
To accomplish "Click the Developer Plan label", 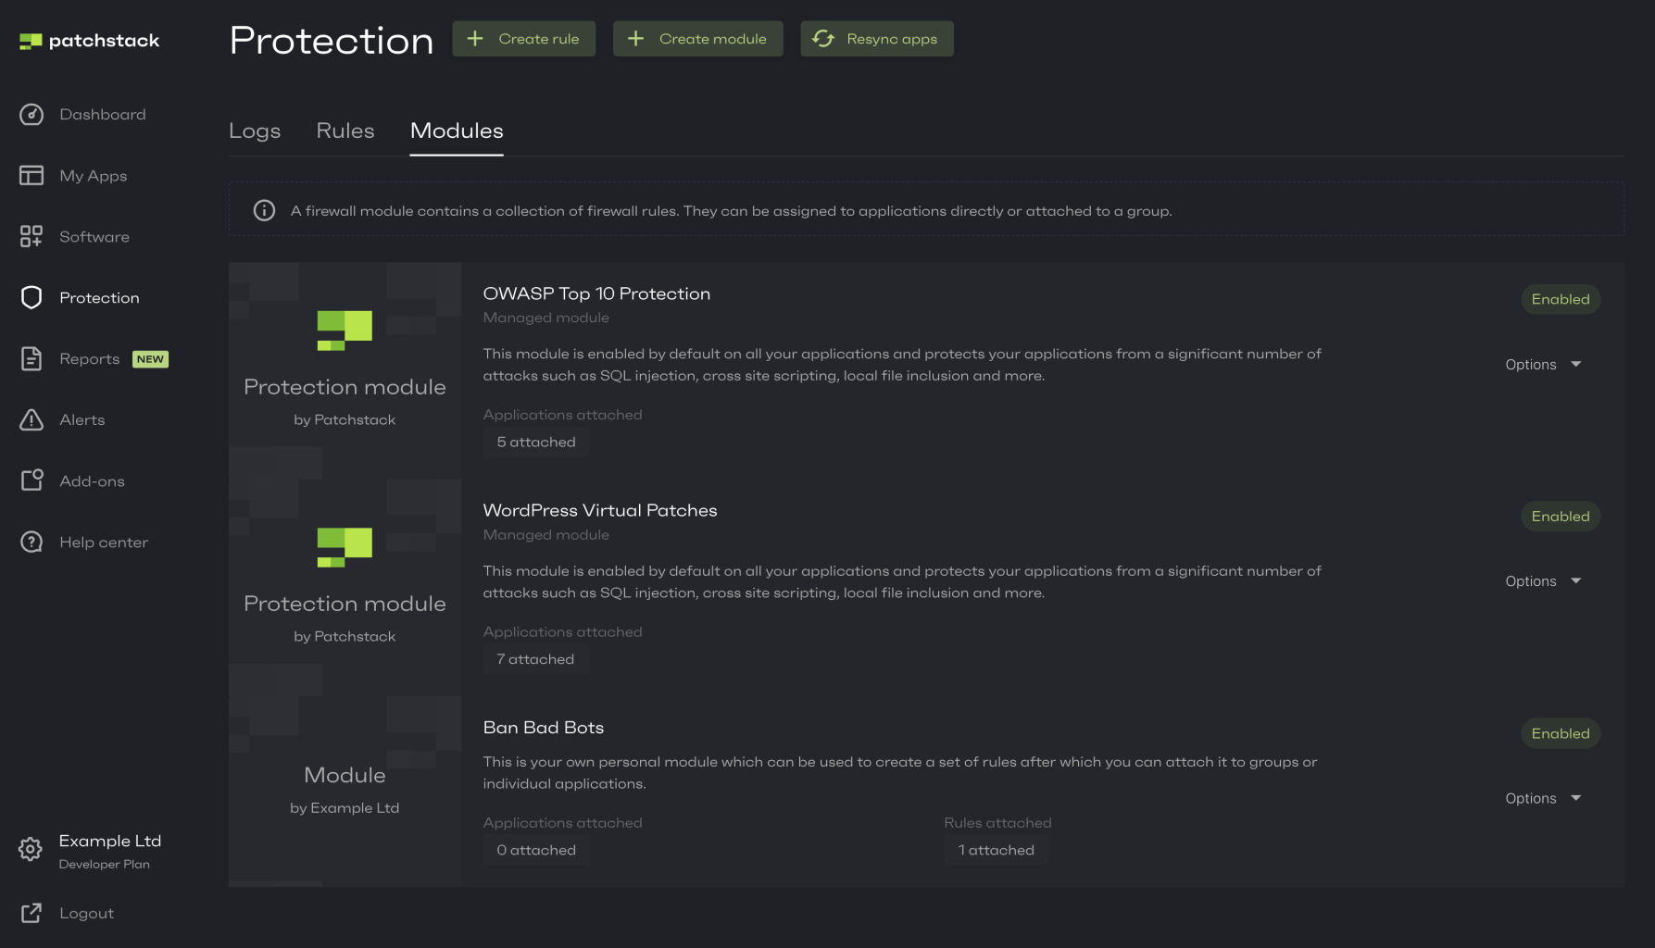I will click(105, 865).
